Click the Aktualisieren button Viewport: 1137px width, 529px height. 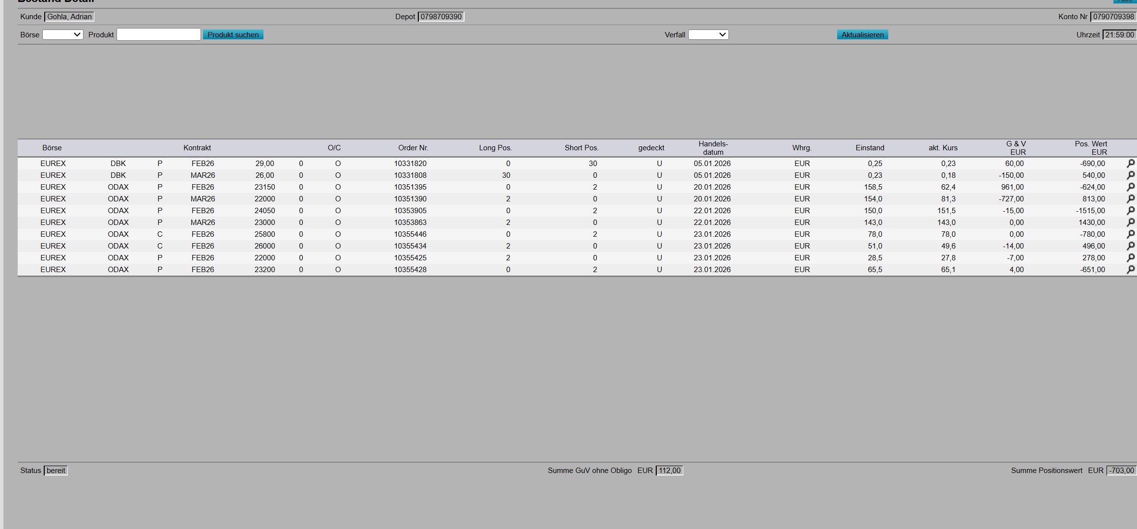pyautogui.click(x=862, y=34)
